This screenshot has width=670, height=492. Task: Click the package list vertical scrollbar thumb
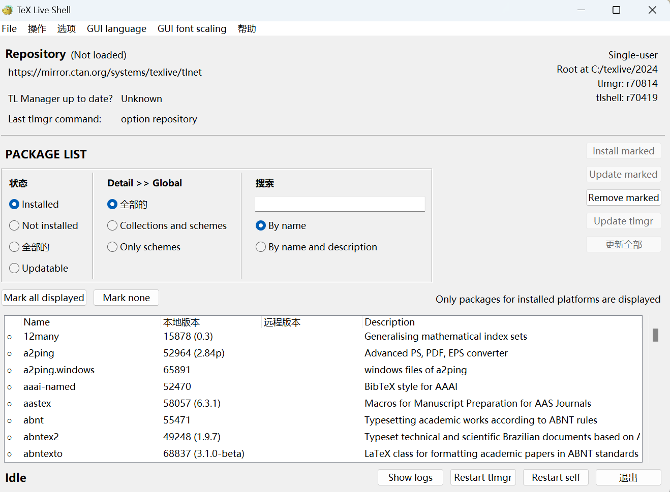click(656, 335)
